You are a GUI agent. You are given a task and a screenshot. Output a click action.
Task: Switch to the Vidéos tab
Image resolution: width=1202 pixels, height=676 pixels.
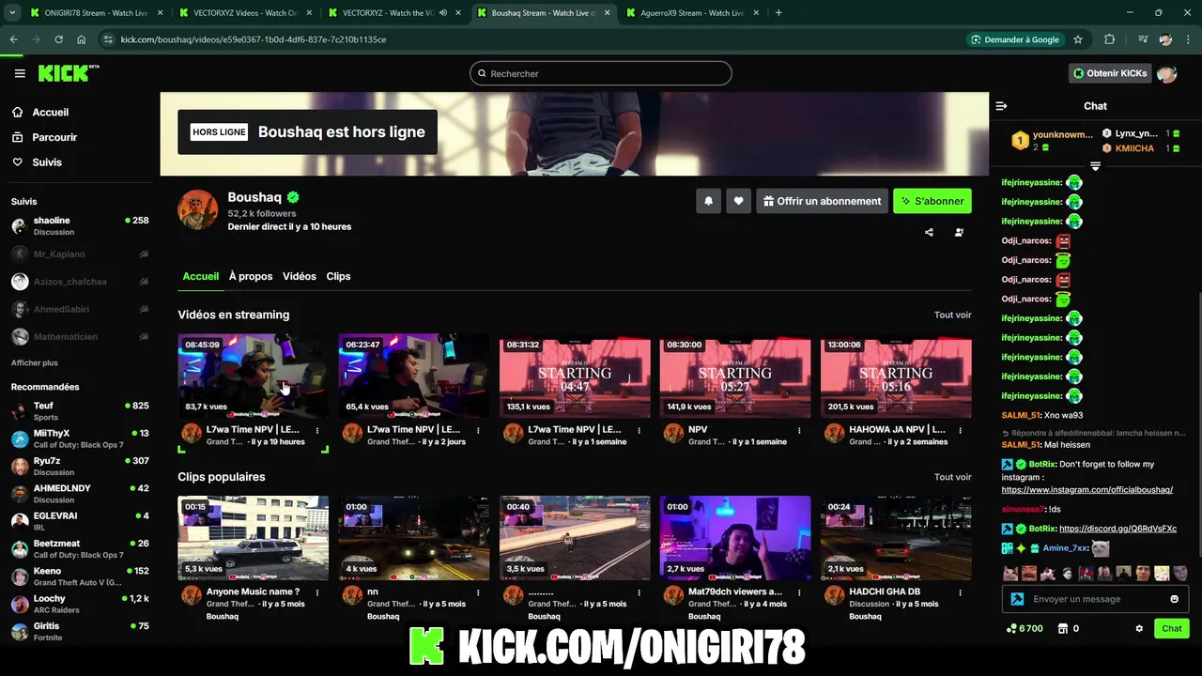(x=300, y=276)
